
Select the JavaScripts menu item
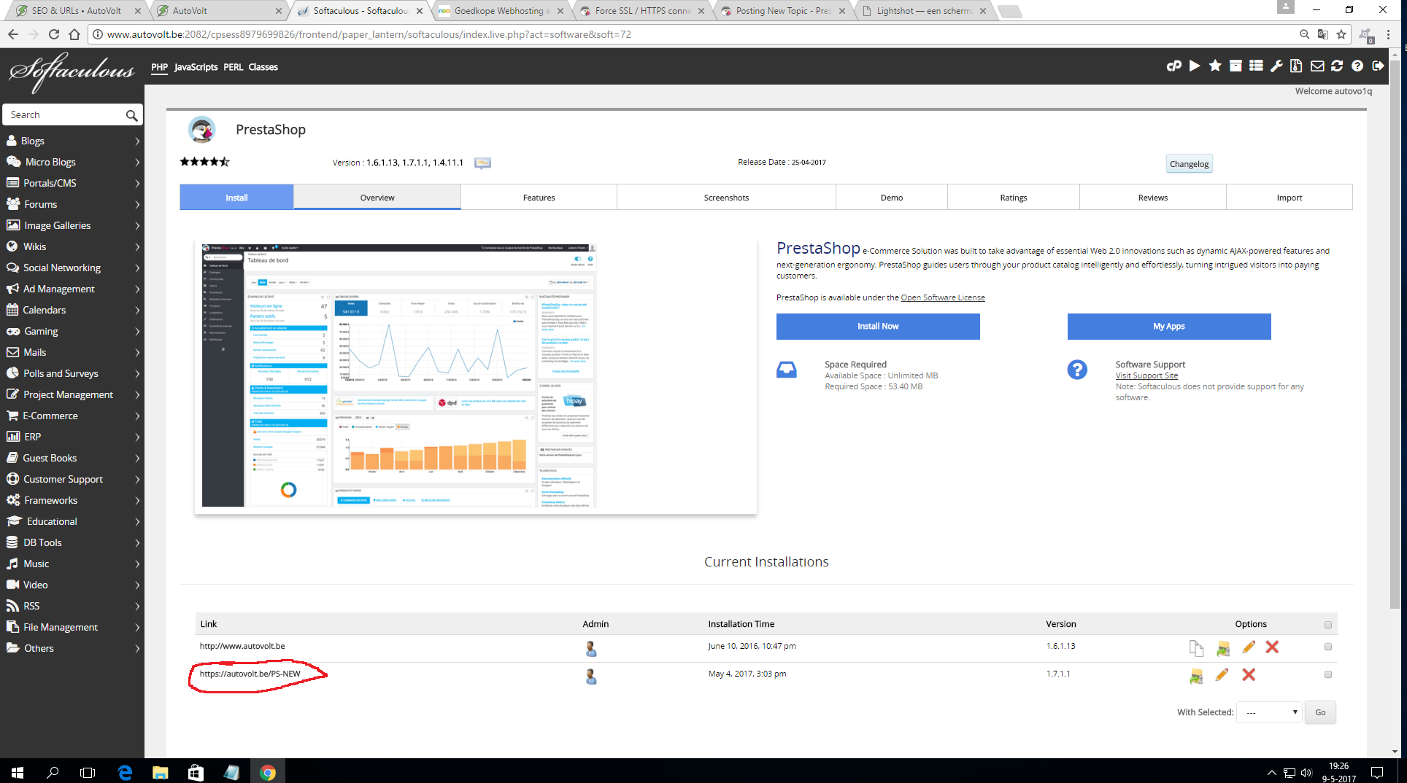pos(196,67)
